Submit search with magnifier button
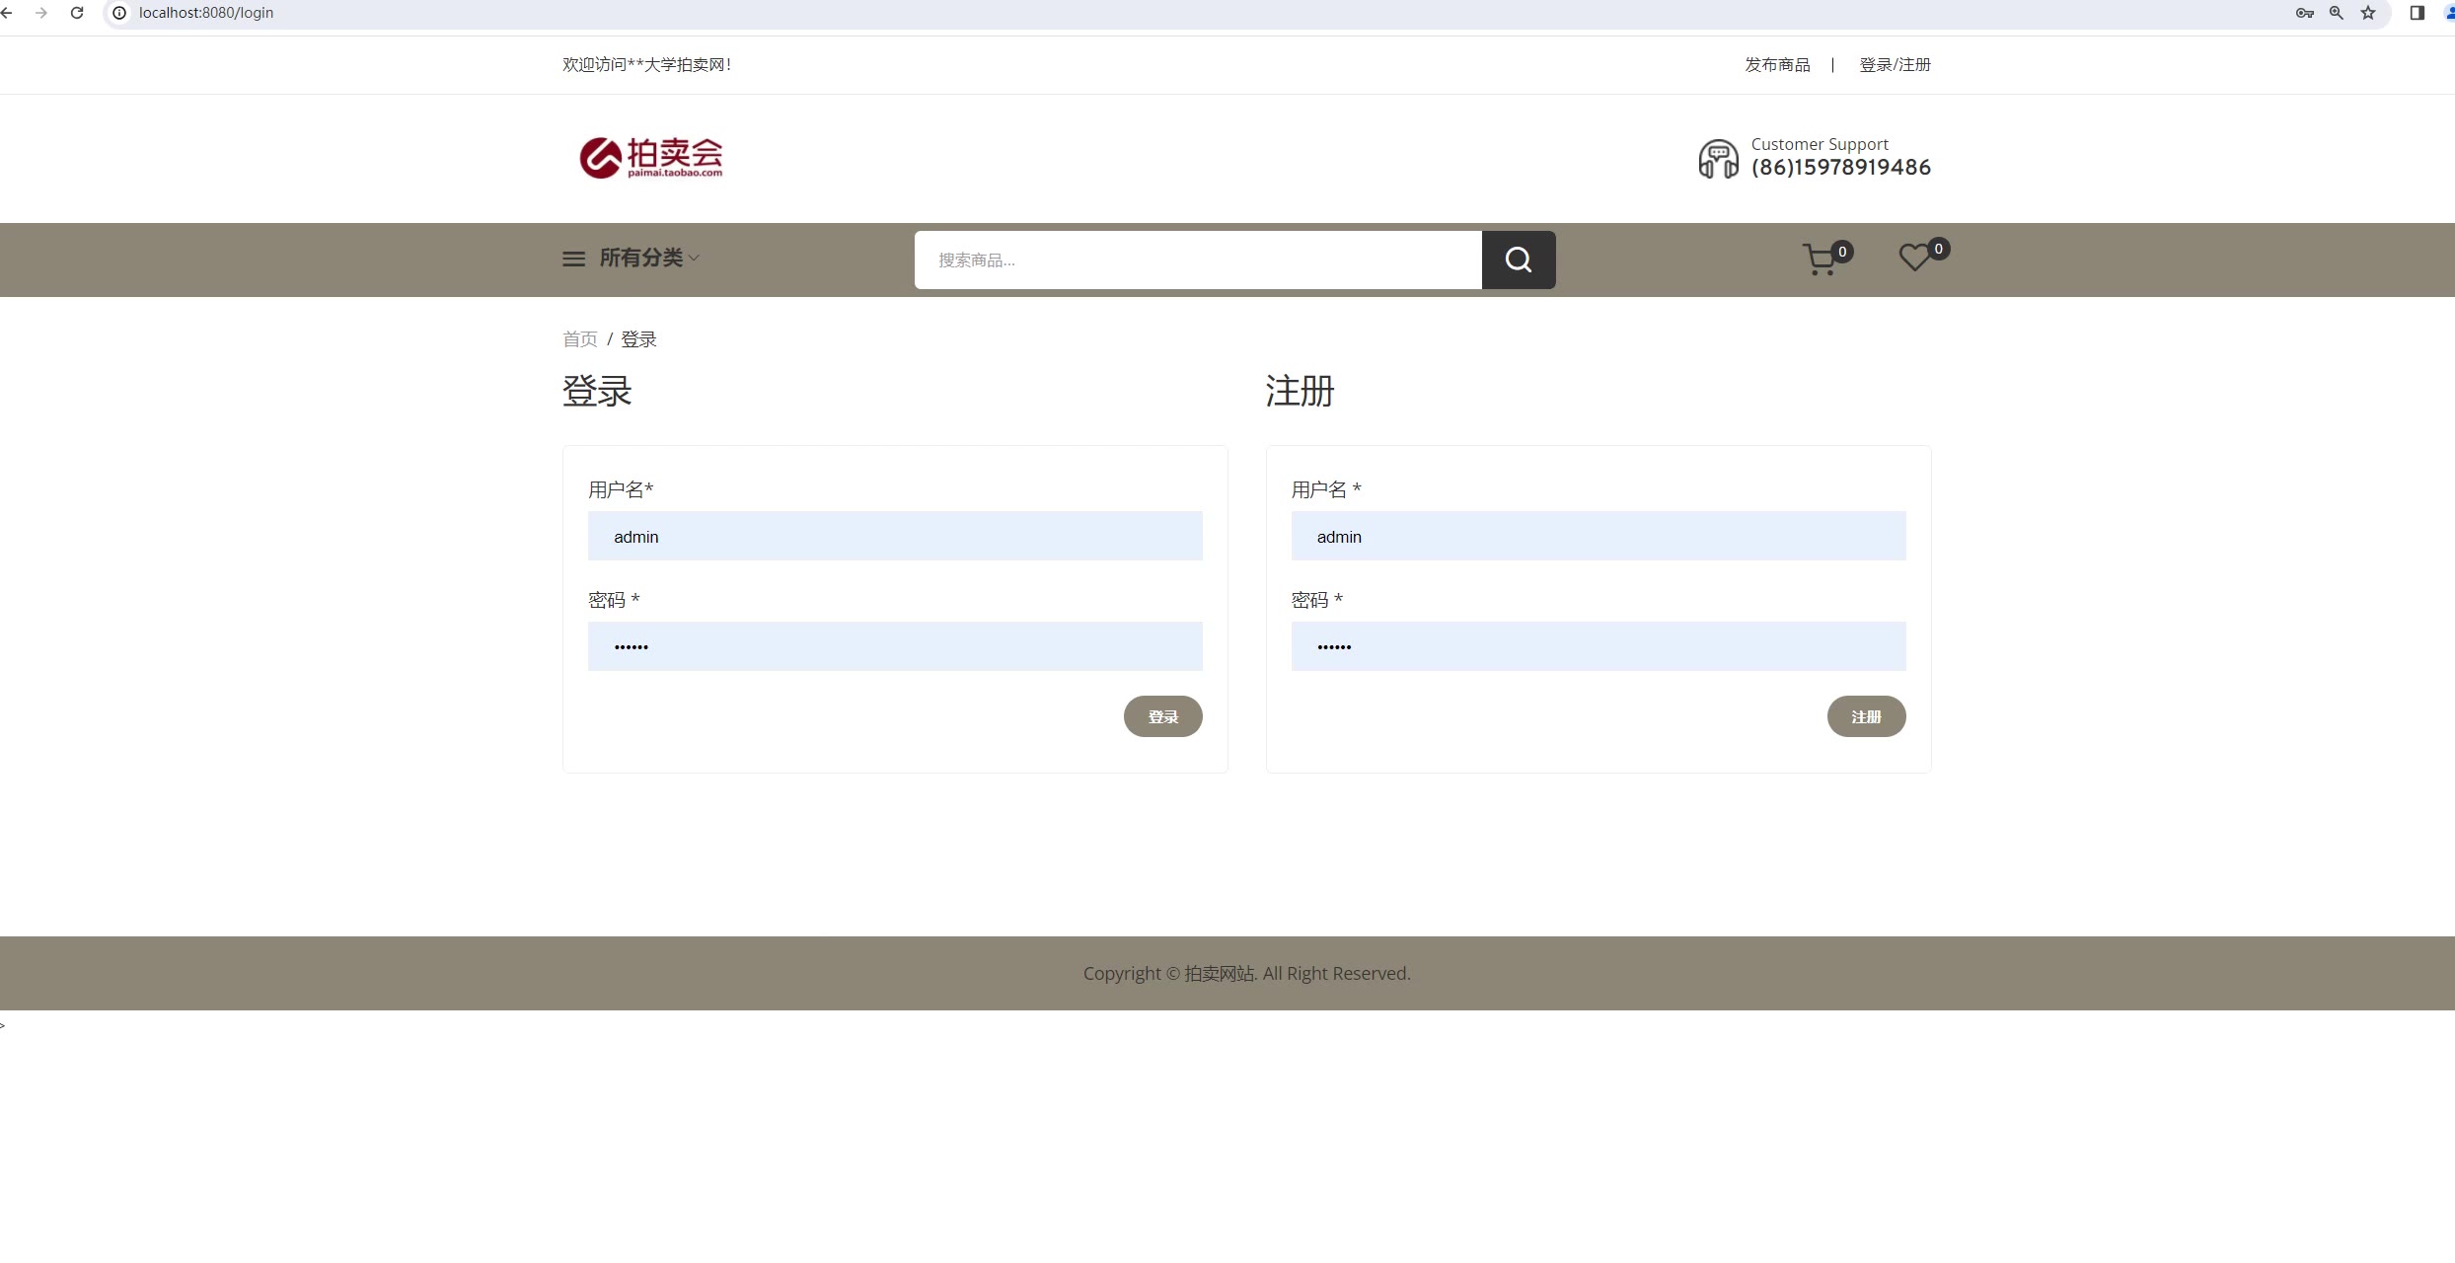 click(1519, 260)
